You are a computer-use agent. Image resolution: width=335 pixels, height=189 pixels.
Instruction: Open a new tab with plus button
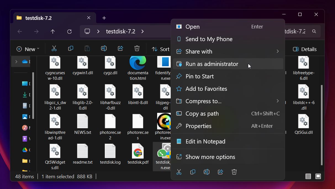104,18
